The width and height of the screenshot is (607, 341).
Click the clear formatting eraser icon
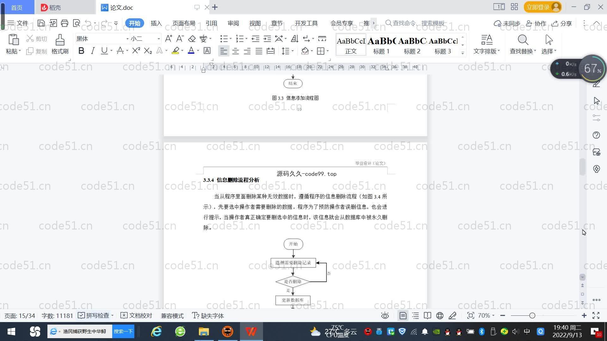(x=192, y=39)
